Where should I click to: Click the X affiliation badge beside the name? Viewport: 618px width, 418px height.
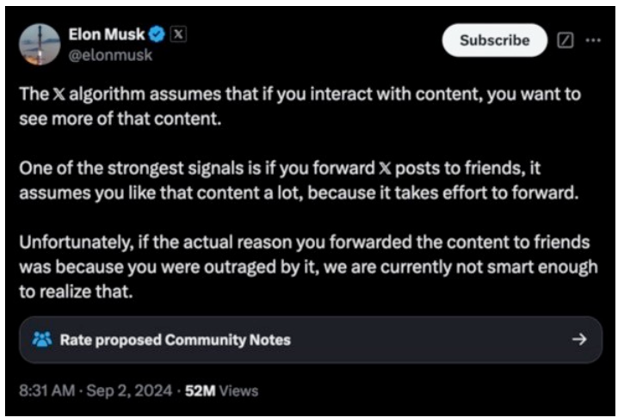click(x=178, y=34)
